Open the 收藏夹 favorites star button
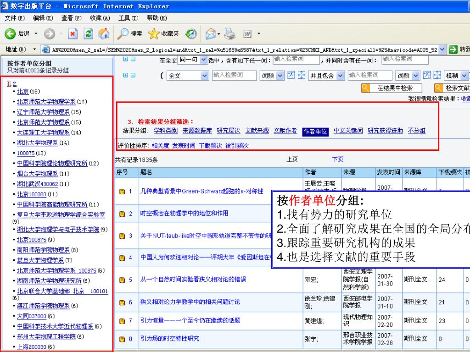470x352 pixels. [163, 33]
